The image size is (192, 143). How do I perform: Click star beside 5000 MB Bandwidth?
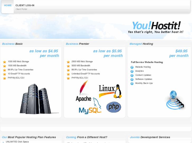click(68, 66)
